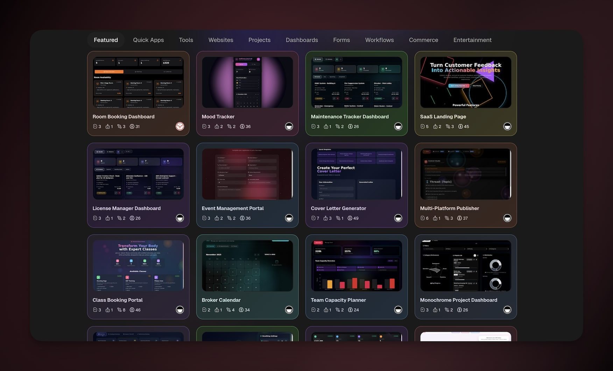The height and width of the screenshot is (371, 613).
Task: Click the pages icon on Maintenance Tracker Dashboard
Action: 313,127
